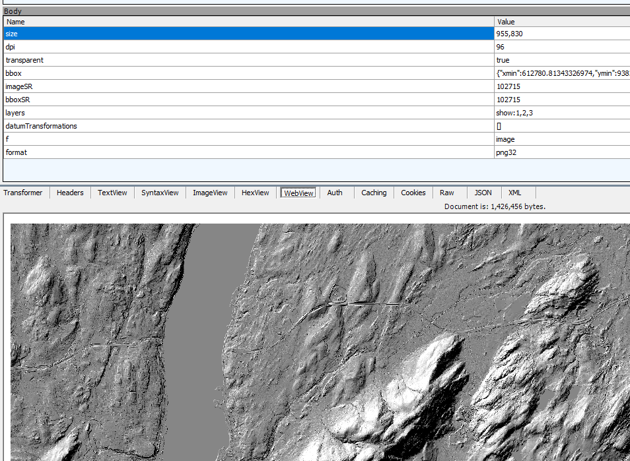Viewport: 630px width, 461px height.
Task: Open the HexView inspector tab
Action: tap(255, 193)
